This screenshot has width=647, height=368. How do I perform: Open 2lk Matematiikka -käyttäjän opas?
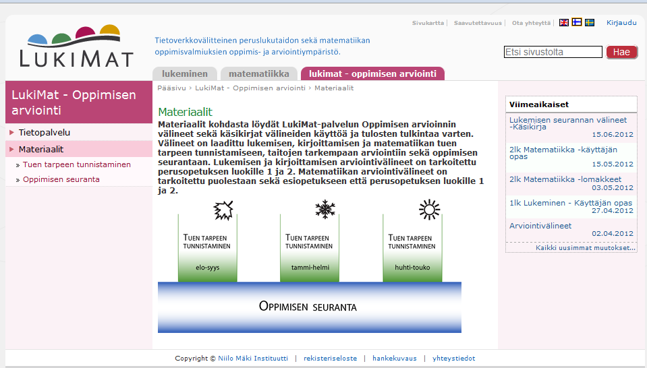[x=563, y=153]
